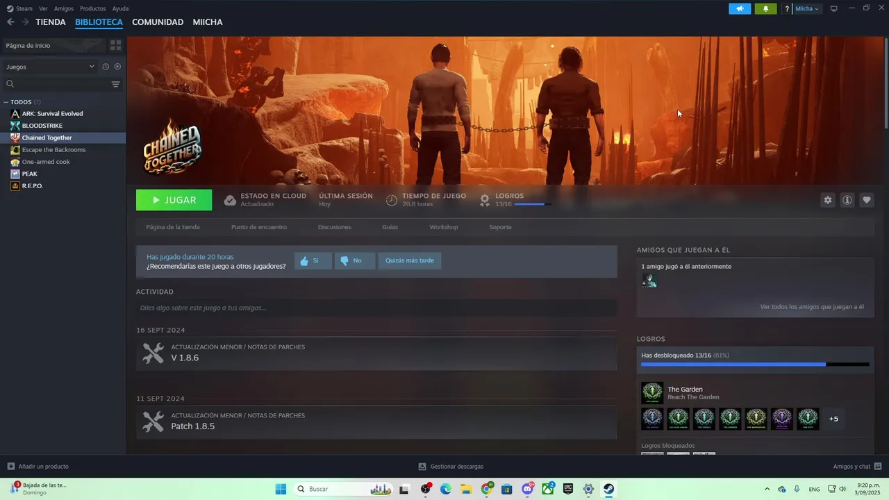
Task: Go back with the left arrow
Action: tap(10, 22)
